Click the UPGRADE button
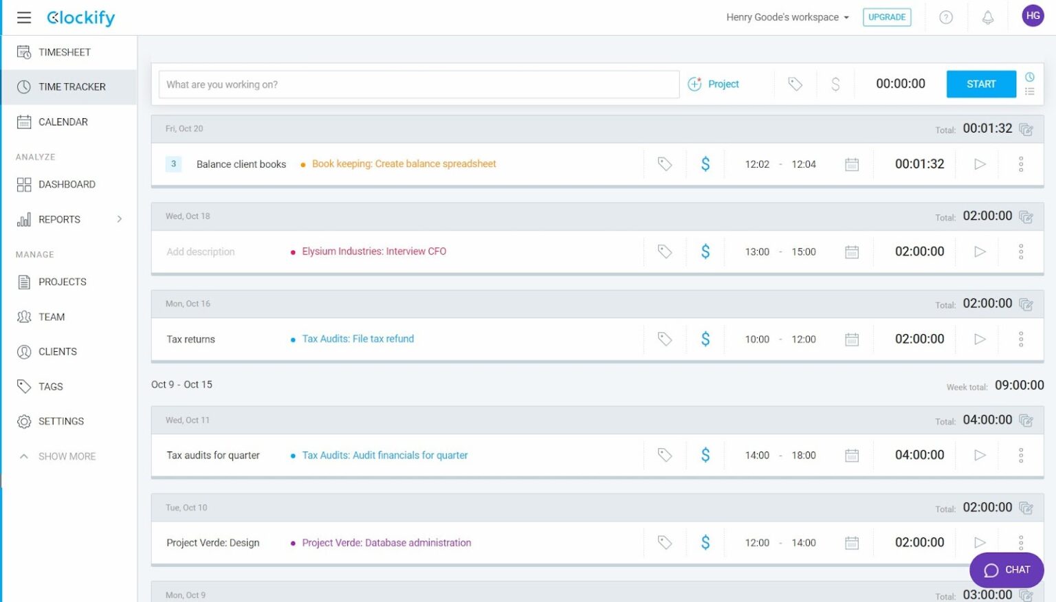Image resolution: width=1056 pixels, height=602 pixels. click(x=887, y=17)
